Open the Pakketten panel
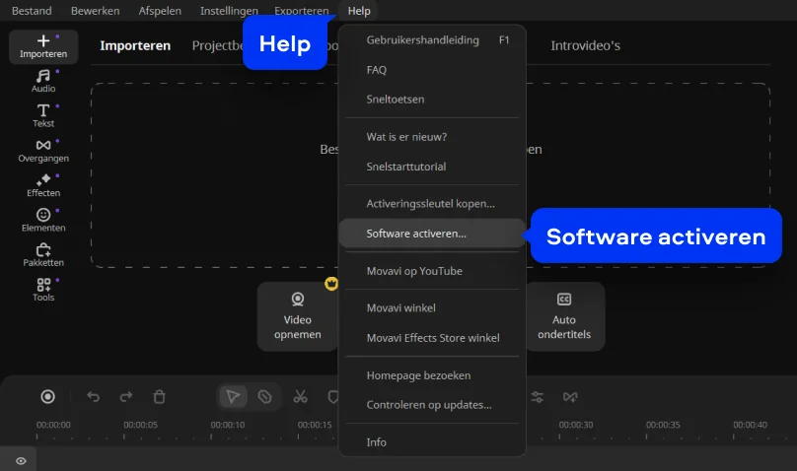 tap(43, 255)
